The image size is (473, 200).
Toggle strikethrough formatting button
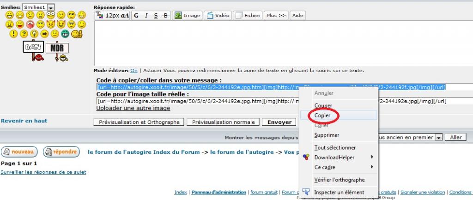point(165,16)
